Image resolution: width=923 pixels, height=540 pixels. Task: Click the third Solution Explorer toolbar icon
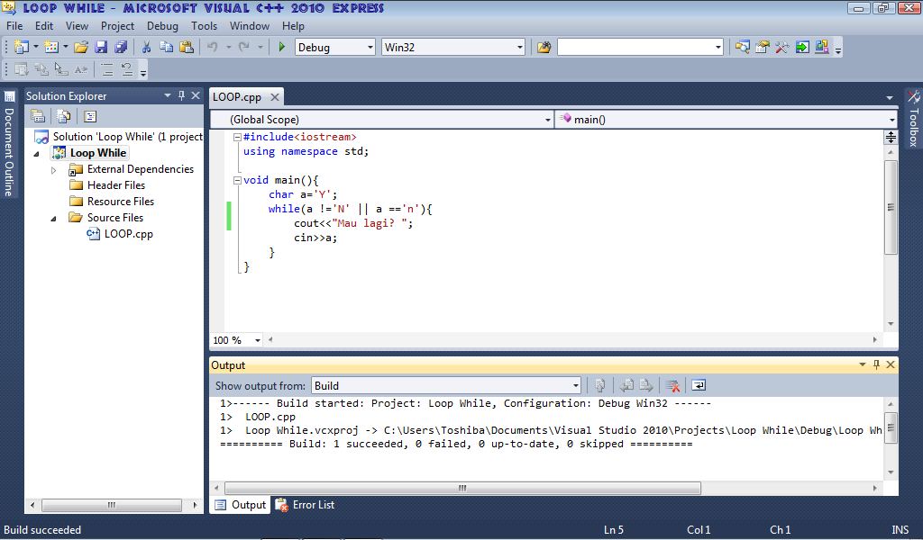click(x=90, y=116)
